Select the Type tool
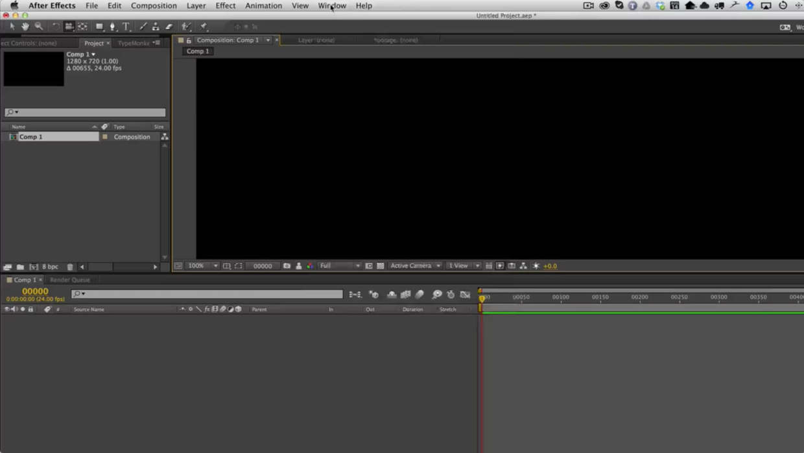Image resolution: width=804 pixels, height=453 pixels. [126, 27]
